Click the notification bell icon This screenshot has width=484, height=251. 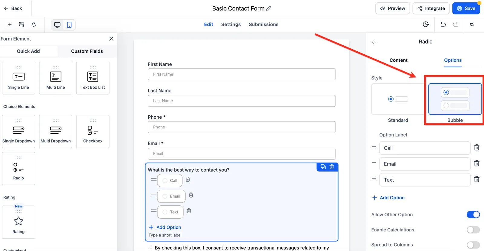tap(34, 24)
